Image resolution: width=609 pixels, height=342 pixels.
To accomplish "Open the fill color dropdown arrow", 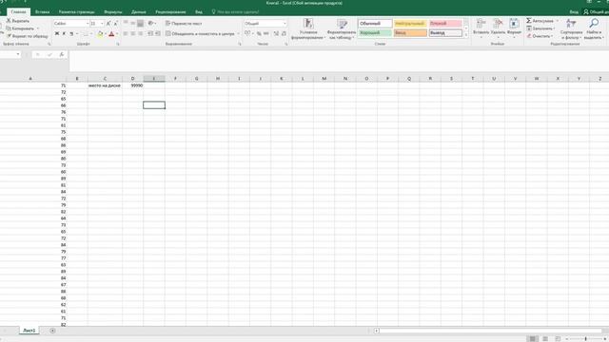I will tap(106, 34).
